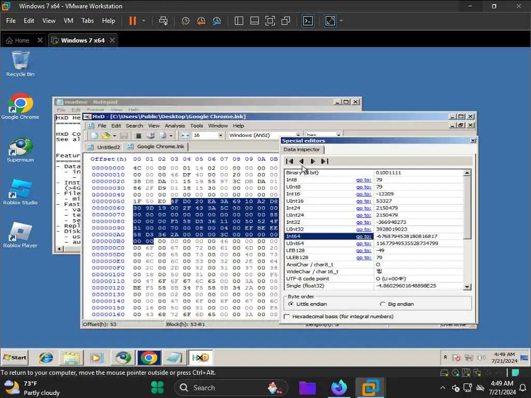Click scroll down arrow in Data inspector

coord(467,287)
